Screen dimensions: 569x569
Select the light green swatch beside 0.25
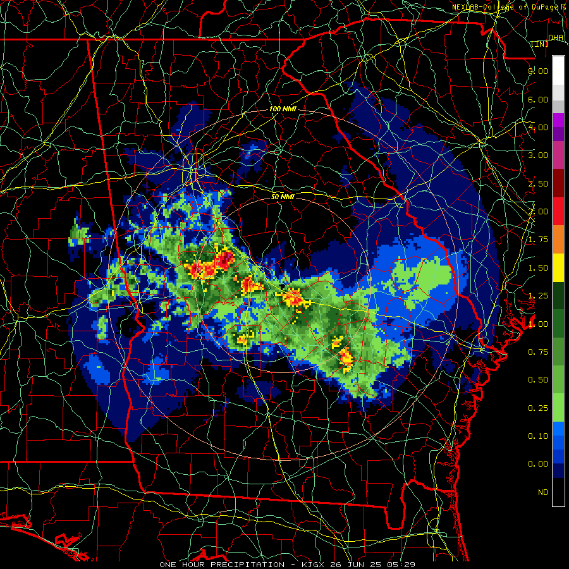558,408
